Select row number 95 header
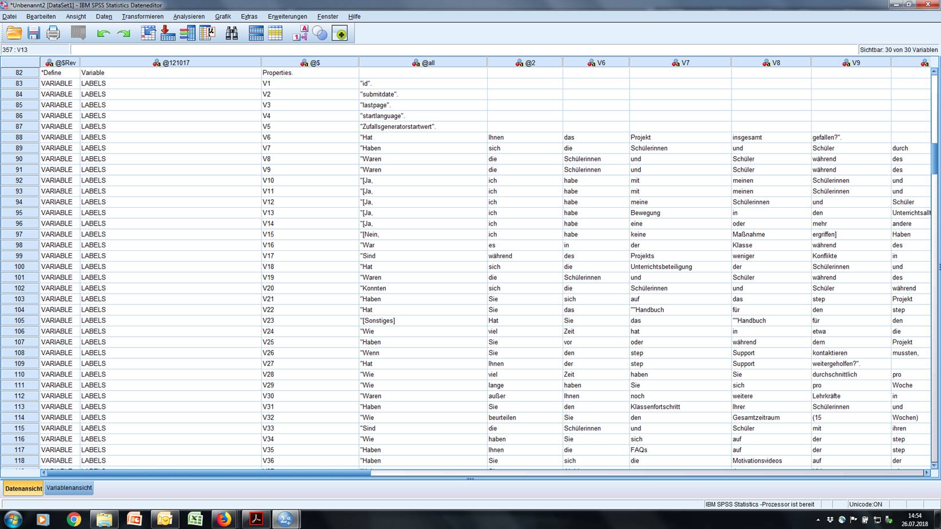Screen dimensions: 941x529 tap(19, 213)
